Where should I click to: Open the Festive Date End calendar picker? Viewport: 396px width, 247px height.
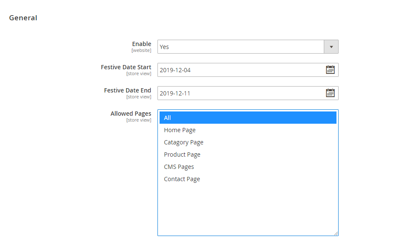click(x=330, y=93)
